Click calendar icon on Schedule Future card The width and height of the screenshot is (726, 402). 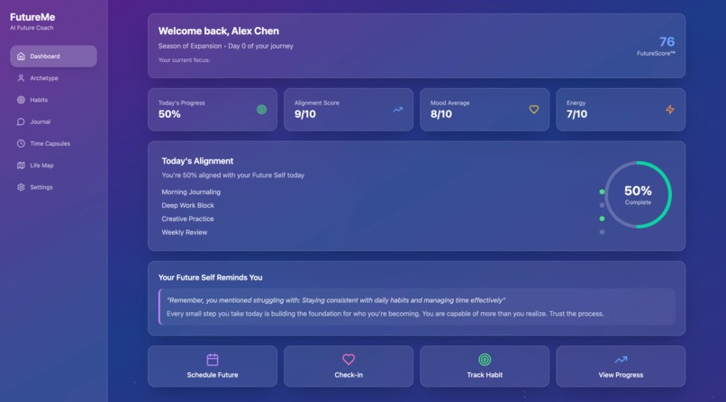[213, 360]
